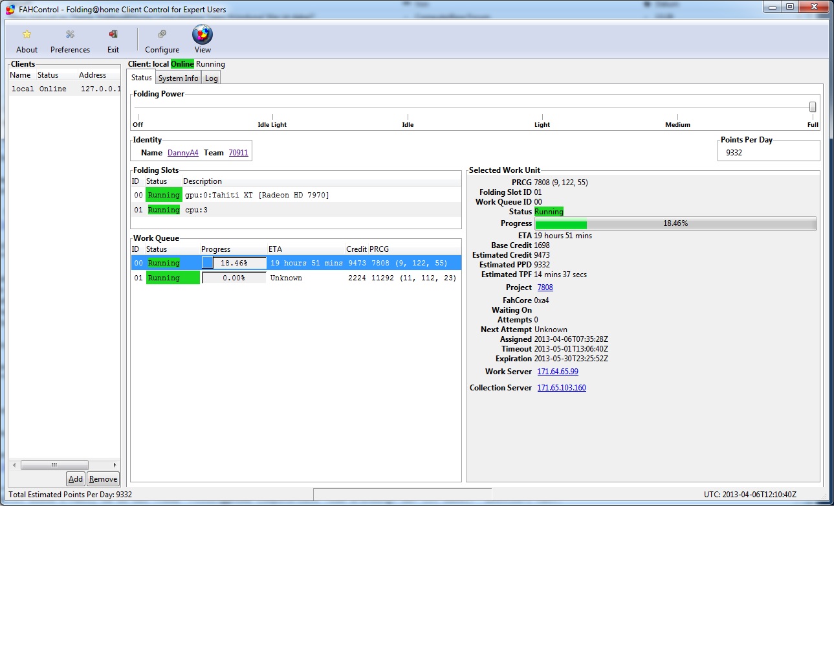Switch to the Status tab
Viewport: 834px width, 663px height.
point(142,78)
